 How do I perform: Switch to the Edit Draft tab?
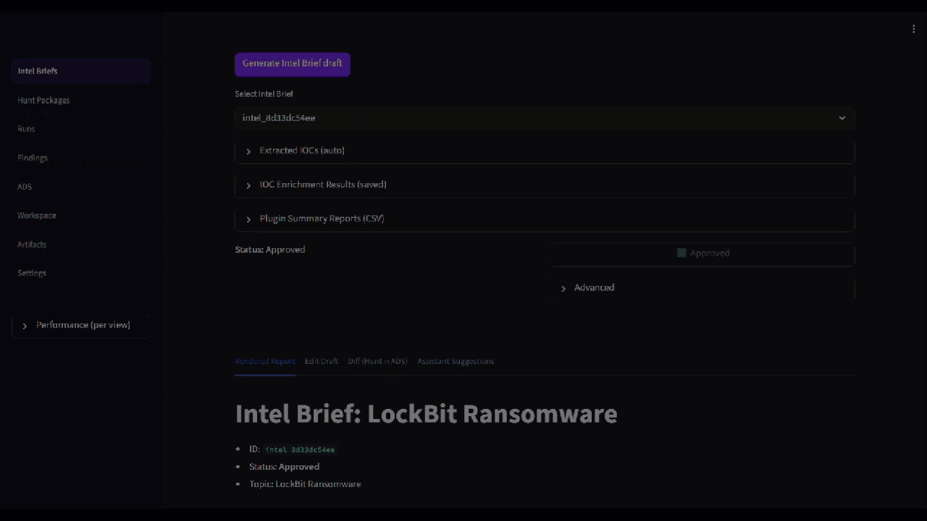[322, 361]
